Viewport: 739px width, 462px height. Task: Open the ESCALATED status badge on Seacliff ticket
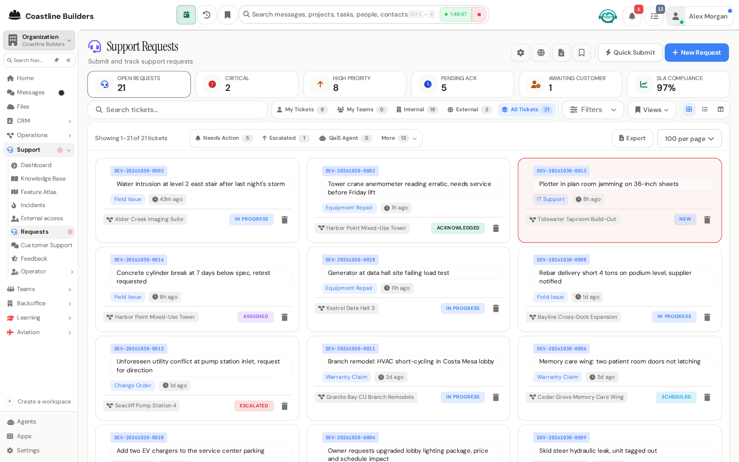coord(254,406)
